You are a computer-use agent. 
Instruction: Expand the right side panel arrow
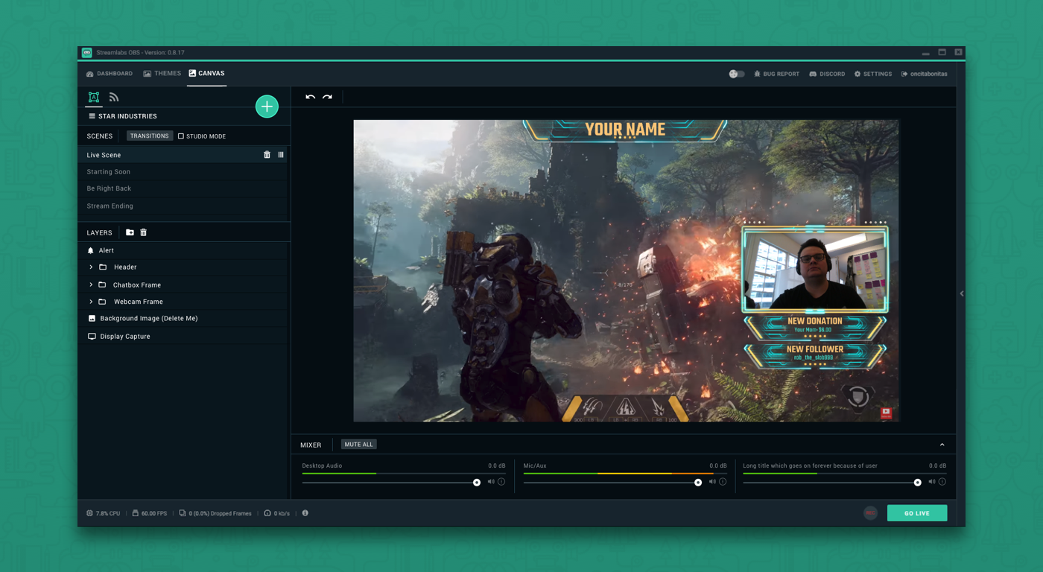click(962, 293)
